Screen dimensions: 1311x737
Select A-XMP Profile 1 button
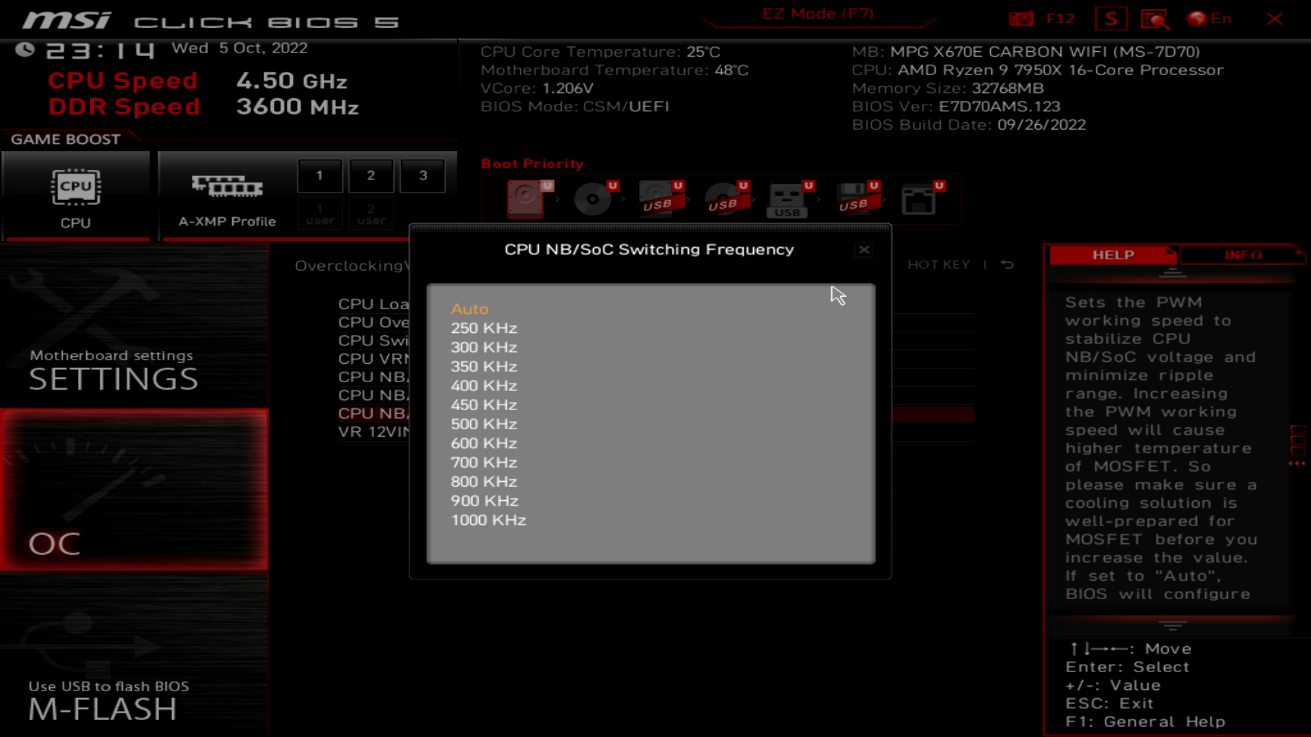319,175
